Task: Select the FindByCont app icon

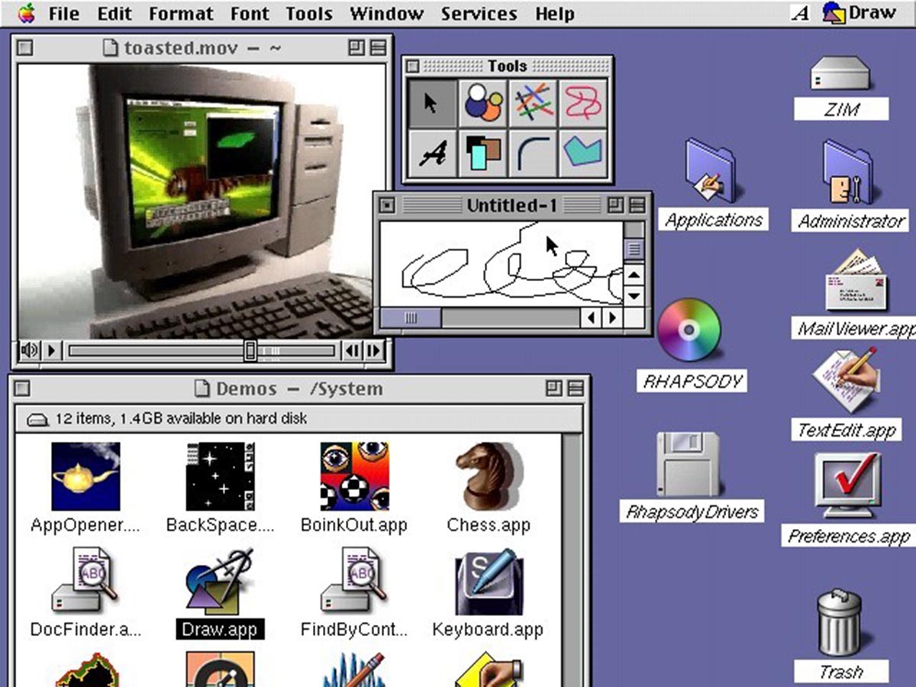Action: (354, 580)
